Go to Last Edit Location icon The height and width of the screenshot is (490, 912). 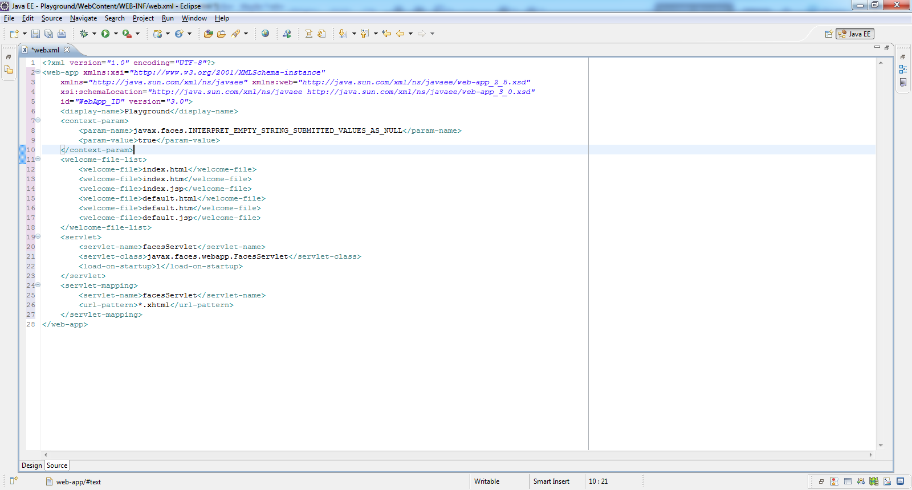(386, 34)
